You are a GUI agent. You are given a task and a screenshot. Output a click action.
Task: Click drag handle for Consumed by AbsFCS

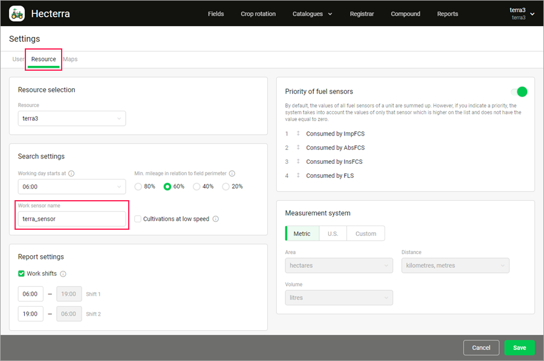297,148
